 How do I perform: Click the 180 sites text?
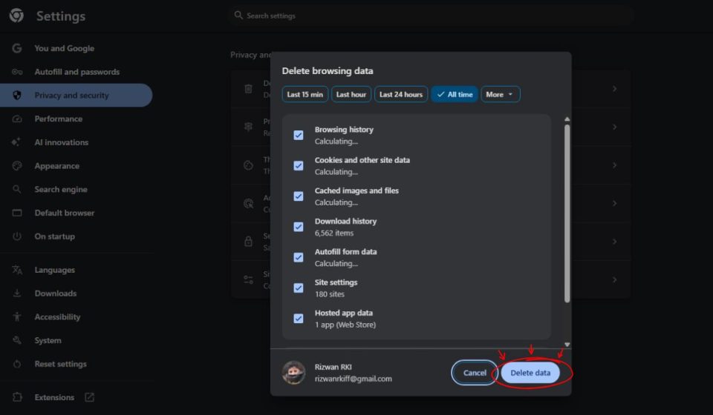(x=329, y=294)
